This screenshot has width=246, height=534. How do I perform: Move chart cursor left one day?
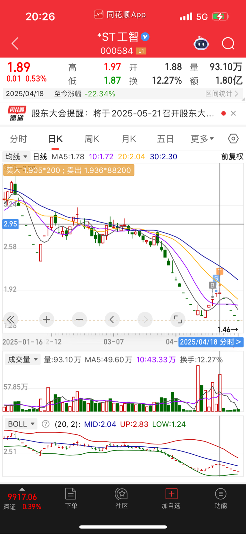[112, 320]
